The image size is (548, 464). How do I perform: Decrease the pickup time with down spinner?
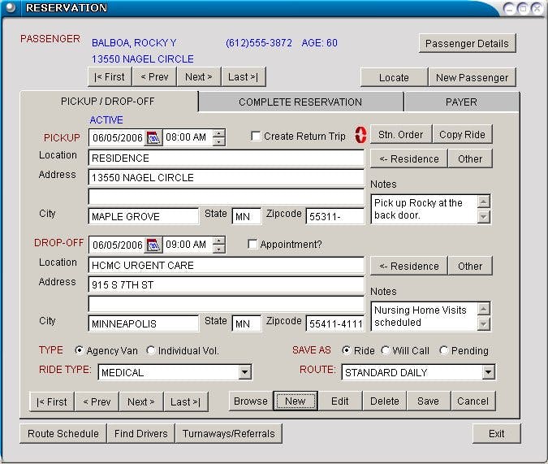pyautogui.click(x=218, y=141)
